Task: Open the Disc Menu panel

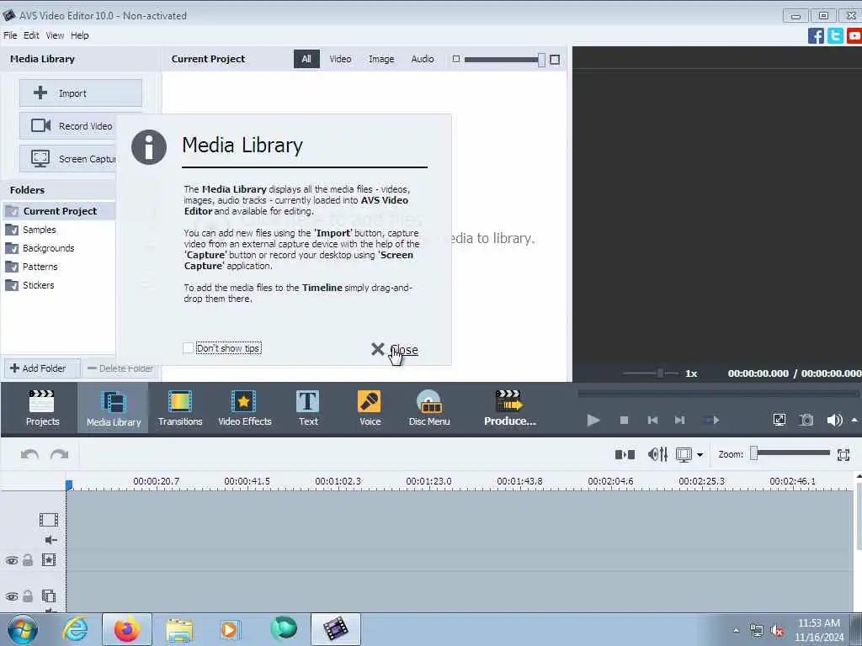Action: (429, 408)
